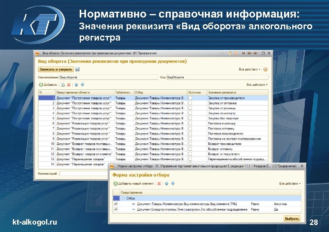Click the M memory button in title bar
Screen dimensions: 329x232
[x=243, y=53]
